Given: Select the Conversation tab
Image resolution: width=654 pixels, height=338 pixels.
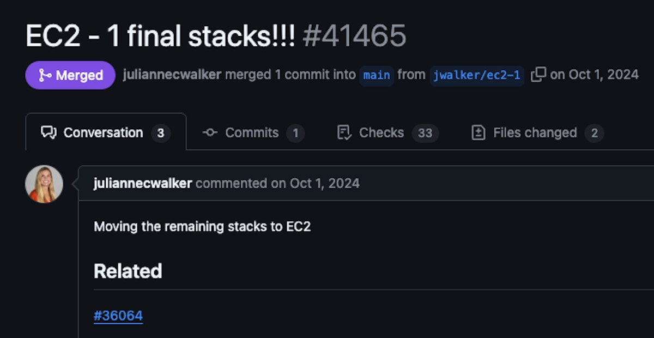Looking at the screenshot, I should (x=103, y=132).
